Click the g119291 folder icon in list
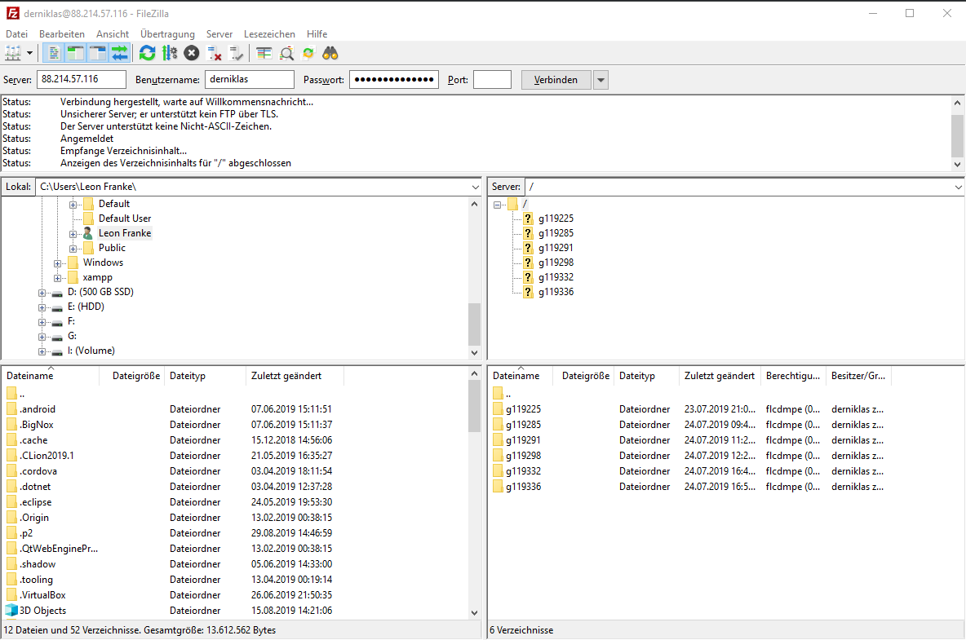This screenshot has height=640, width=966. click(x=499, y=440)
